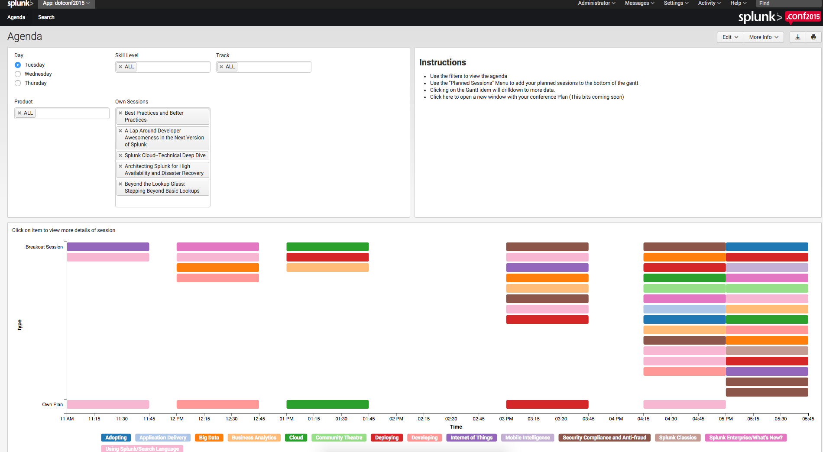Toggle Splunk Enterprise/What's New? legend item
Screen dimensions: 823x452
(x=746, y=438)
